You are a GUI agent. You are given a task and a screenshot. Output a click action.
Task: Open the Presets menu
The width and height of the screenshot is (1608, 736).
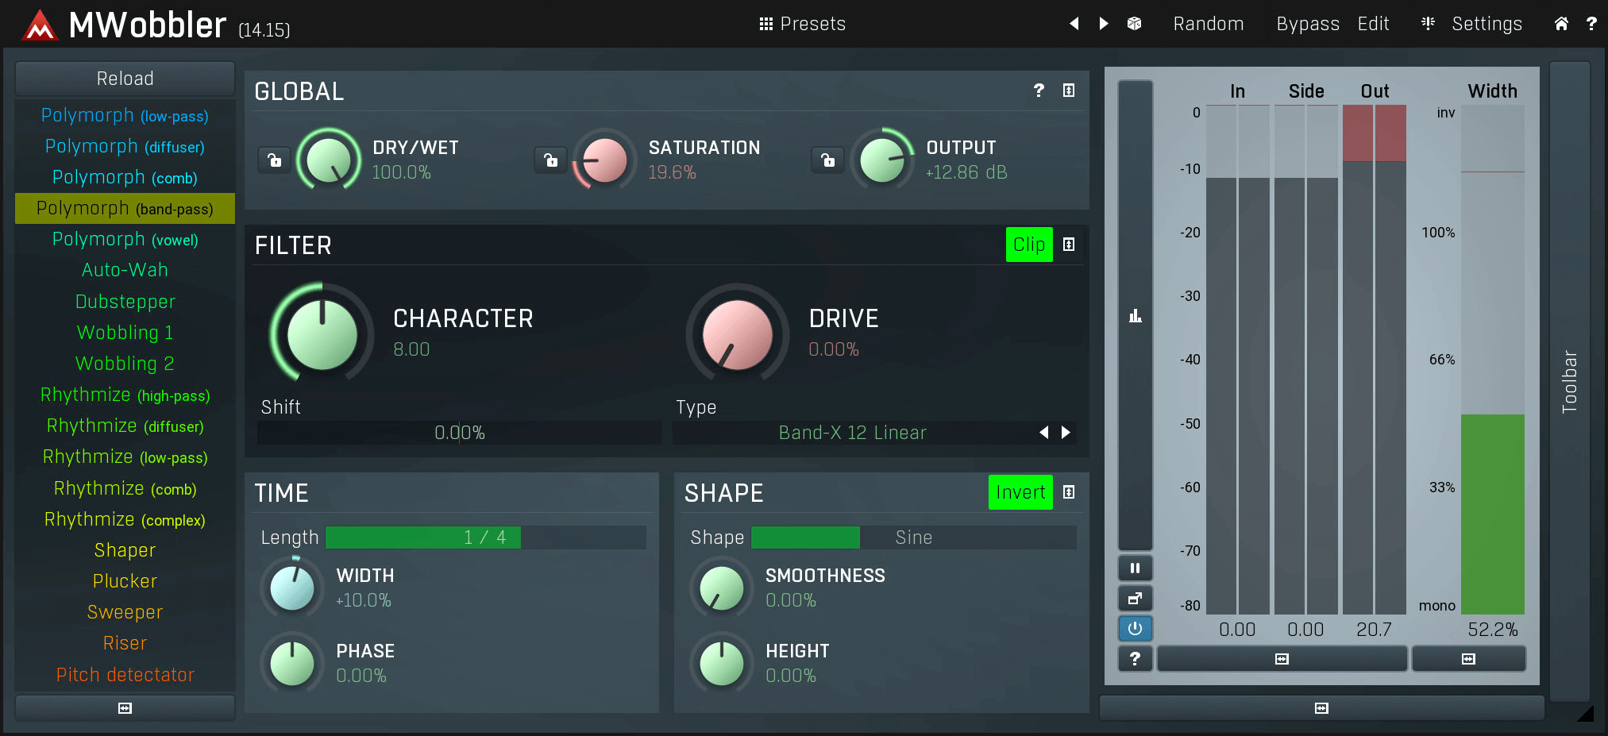[x=802, y=24]
